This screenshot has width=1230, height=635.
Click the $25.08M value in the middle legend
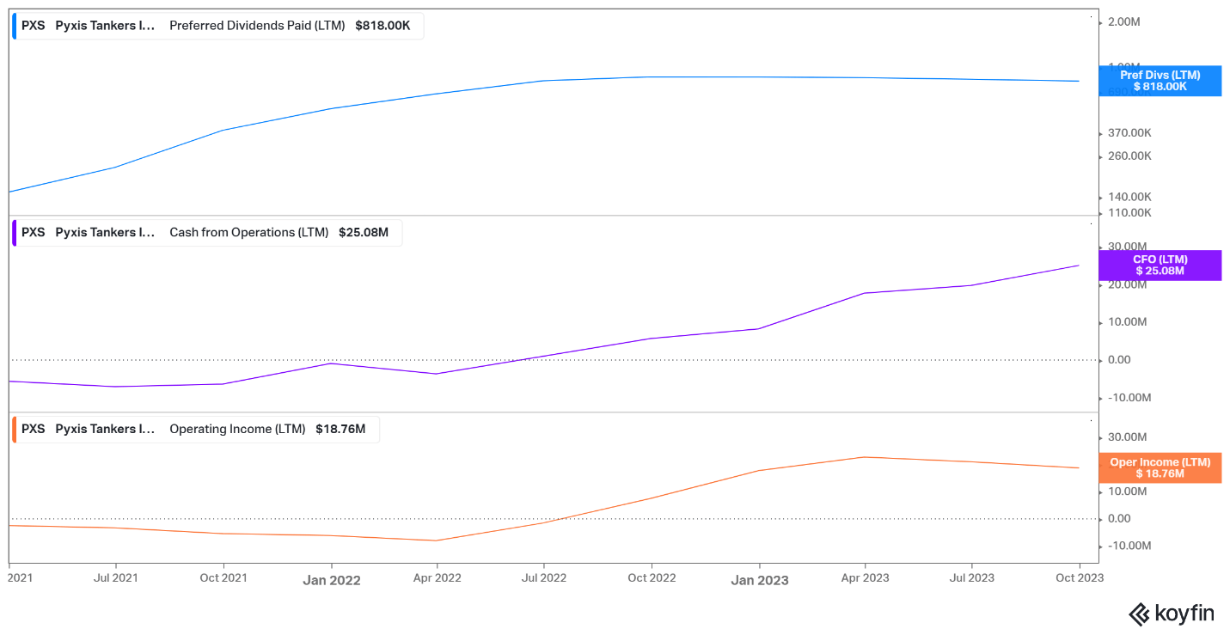364,232
